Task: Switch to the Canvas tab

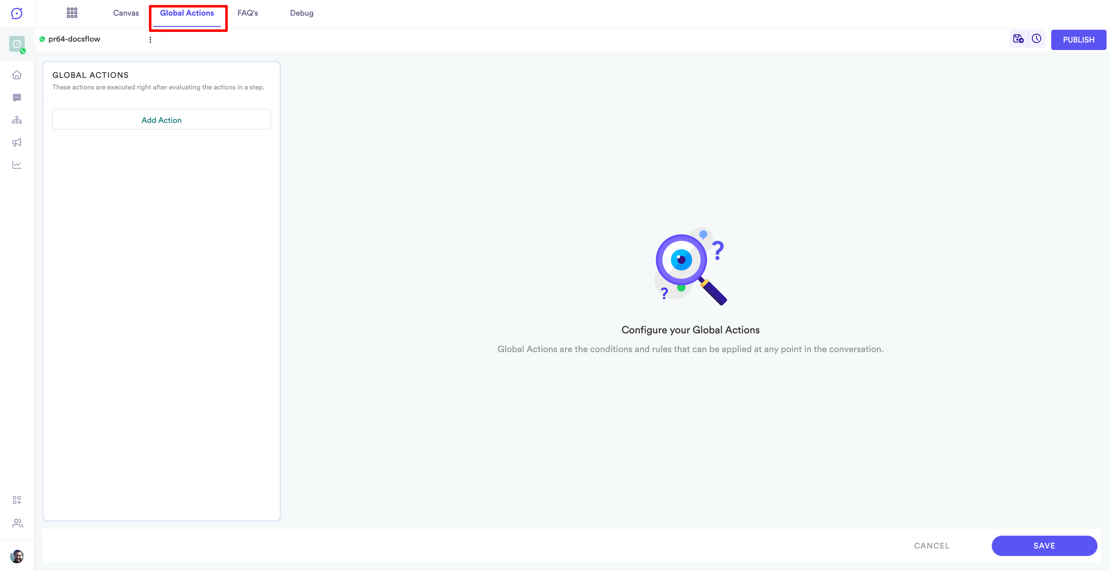Action: point(126,13)
